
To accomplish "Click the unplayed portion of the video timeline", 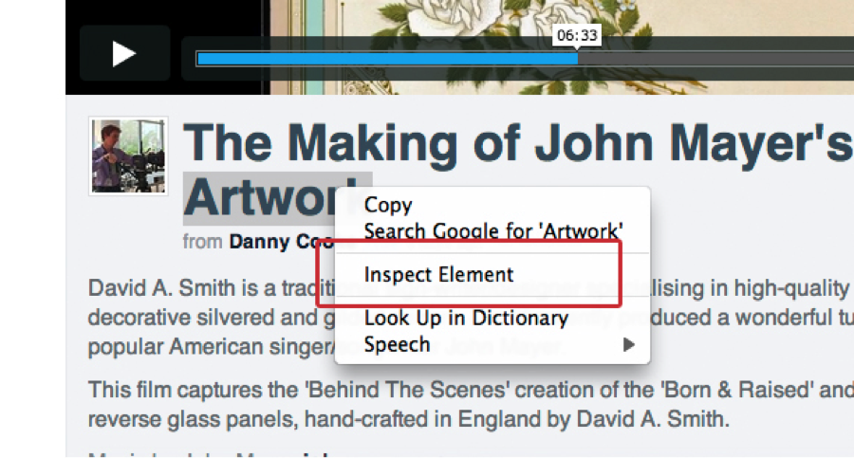I will coord(715,58).
